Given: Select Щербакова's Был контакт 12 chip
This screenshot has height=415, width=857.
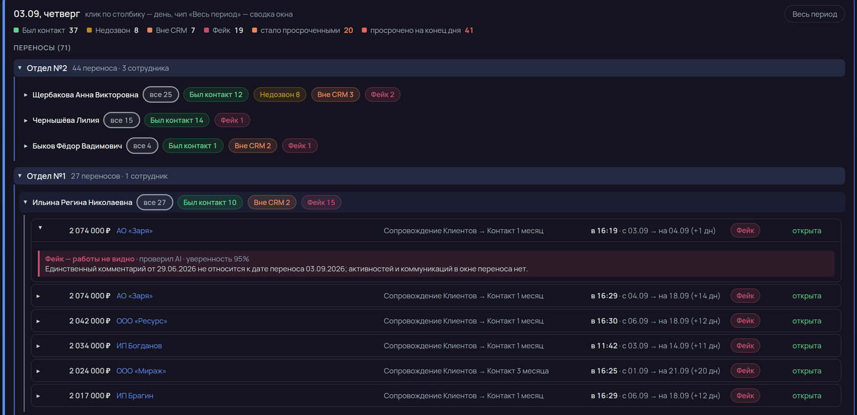Looking at the screenshot, I should tap(216, 94).
